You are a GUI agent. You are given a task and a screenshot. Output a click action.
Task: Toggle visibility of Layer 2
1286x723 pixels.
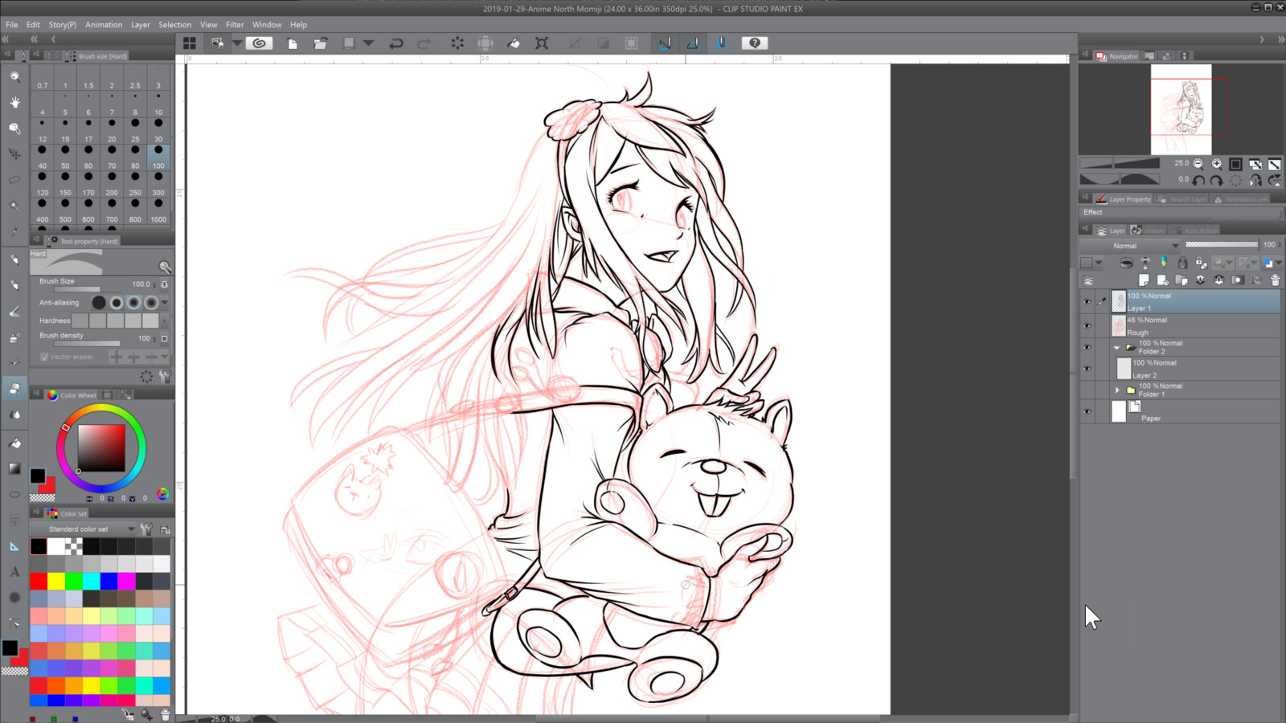1087,369
